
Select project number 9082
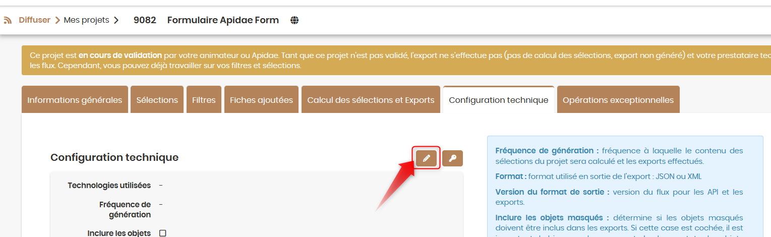tap(145, 20)
